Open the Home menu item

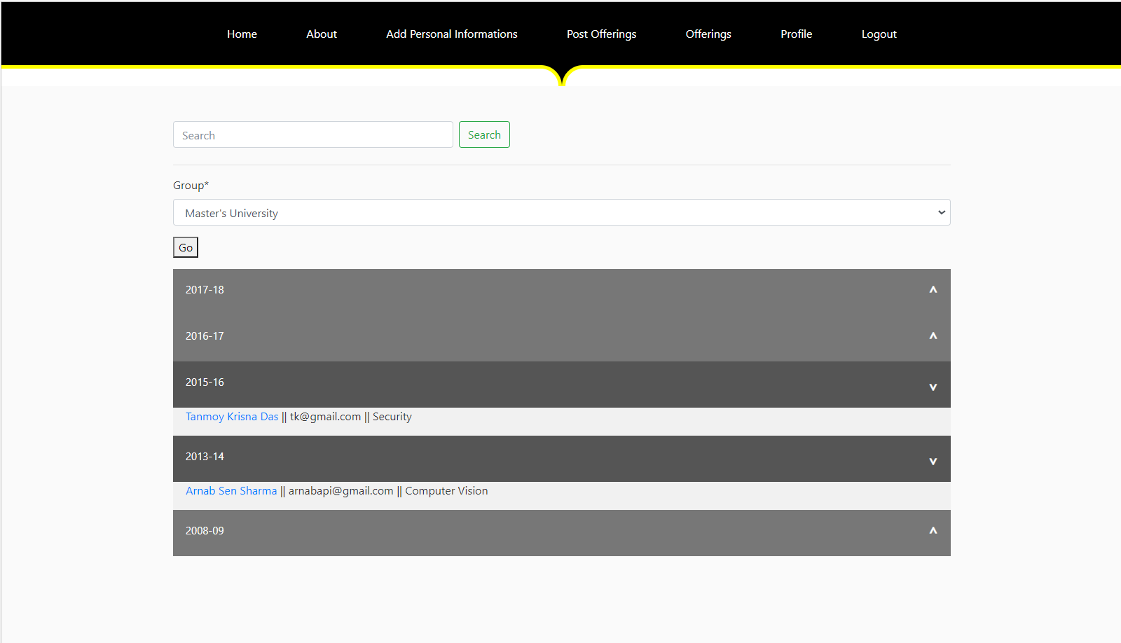242,34
